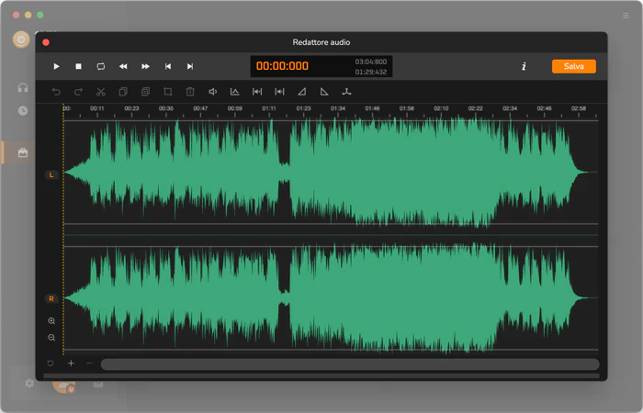
Task: Delete selection with trash icon
Action: click(190, 92)
